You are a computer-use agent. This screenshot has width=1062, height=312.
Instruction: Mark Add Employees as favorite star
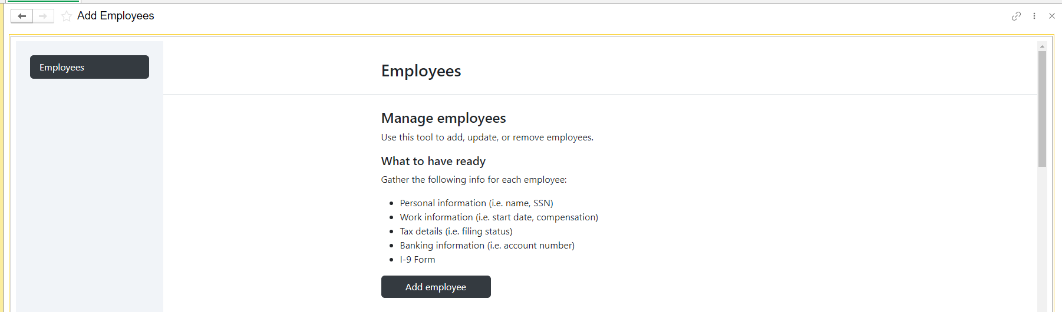[67, 16]
